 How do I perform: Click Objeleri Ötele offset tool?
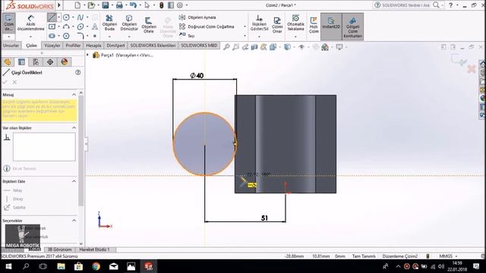click(x=149, y=25)
